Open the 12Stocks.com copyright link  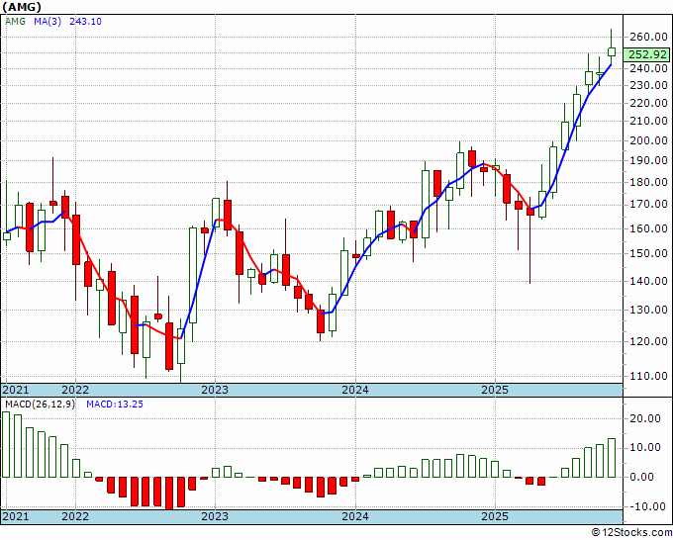tap(631, 533)
